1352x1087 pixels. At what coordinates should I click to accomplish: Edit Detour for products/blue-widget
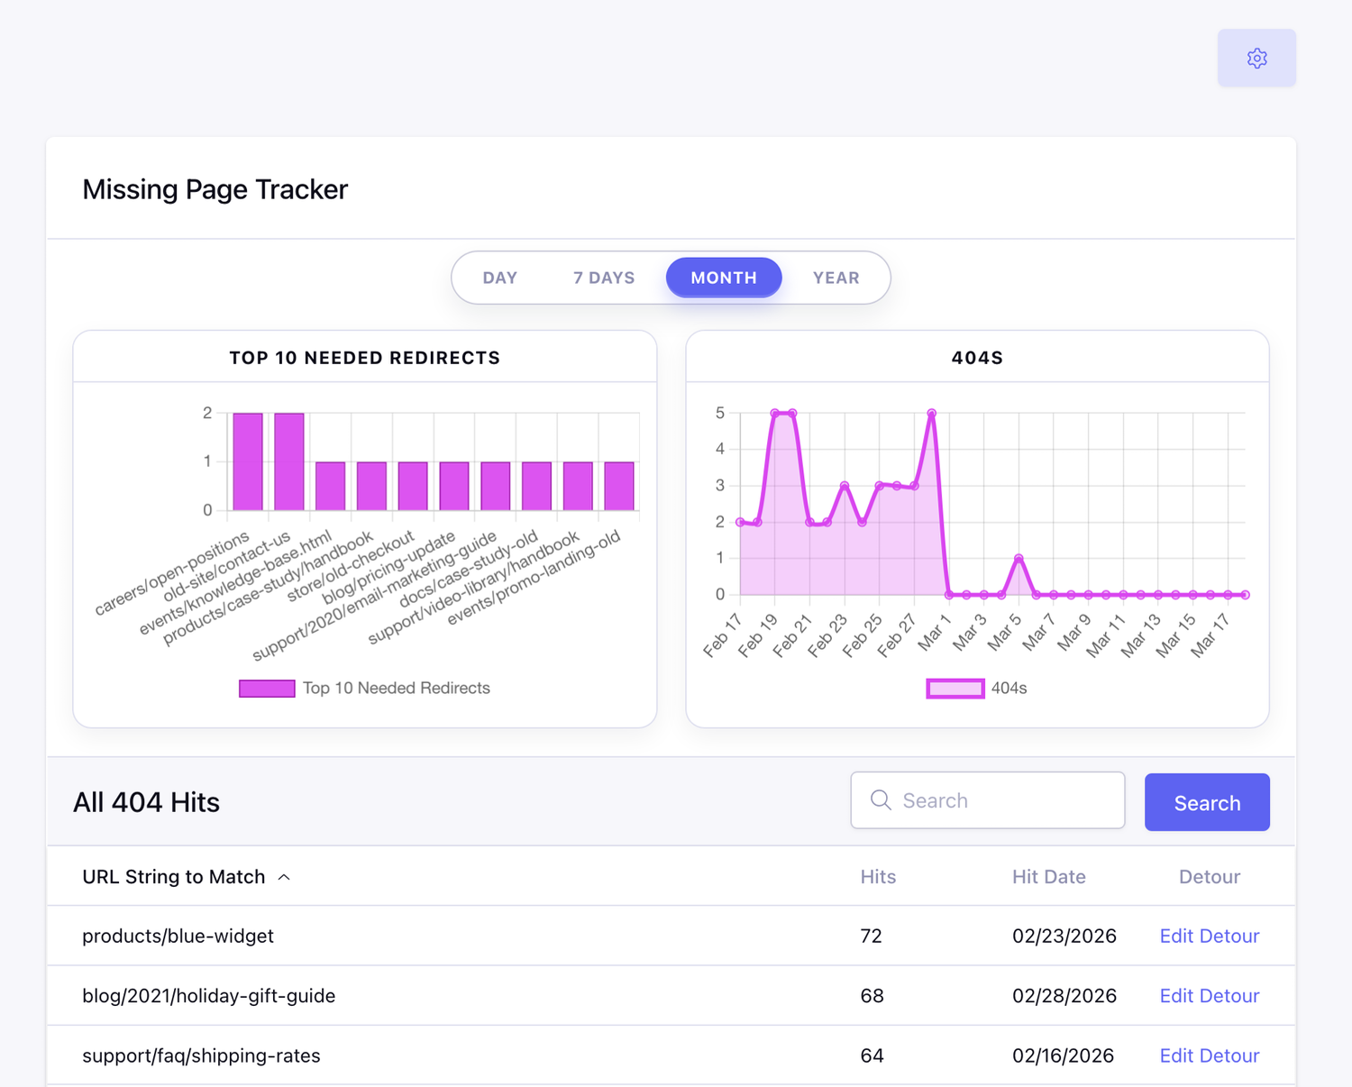tap(1209, 936)
